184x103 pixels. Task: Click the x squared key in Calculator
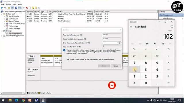pos(157,49)
